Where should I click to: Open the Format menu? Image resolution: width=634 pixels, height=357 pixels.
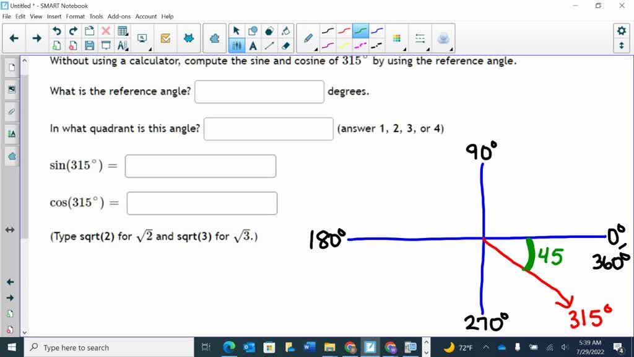[75, 17]
